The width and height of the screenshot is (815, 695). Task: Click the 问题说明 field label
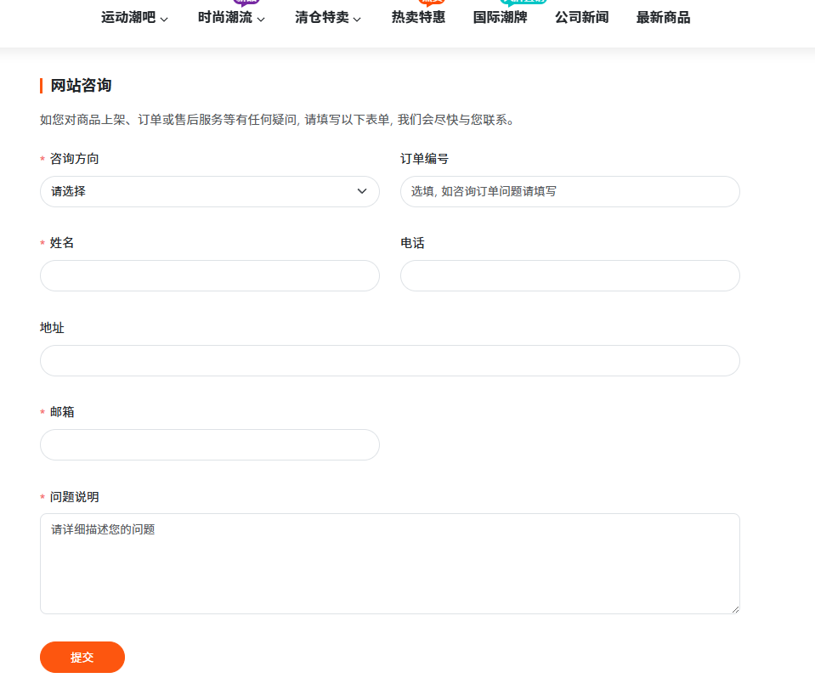point(74,496)
